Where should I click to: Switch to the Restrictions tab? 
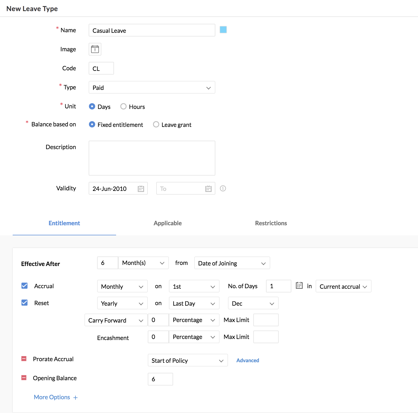[x=271, y=223]
